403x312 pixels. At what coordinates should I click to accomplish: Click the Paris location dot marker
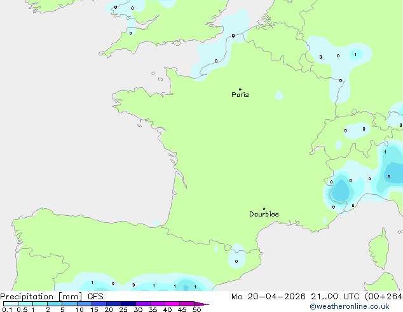240,89
